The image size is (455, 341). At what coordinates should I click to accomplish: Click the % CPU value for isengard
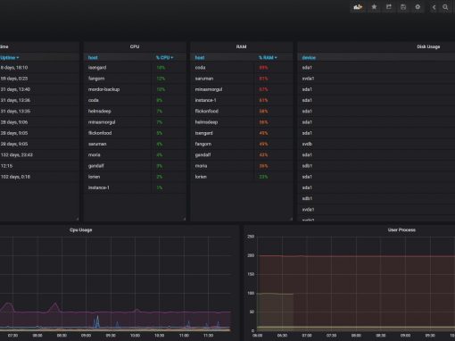pos(161,68)
